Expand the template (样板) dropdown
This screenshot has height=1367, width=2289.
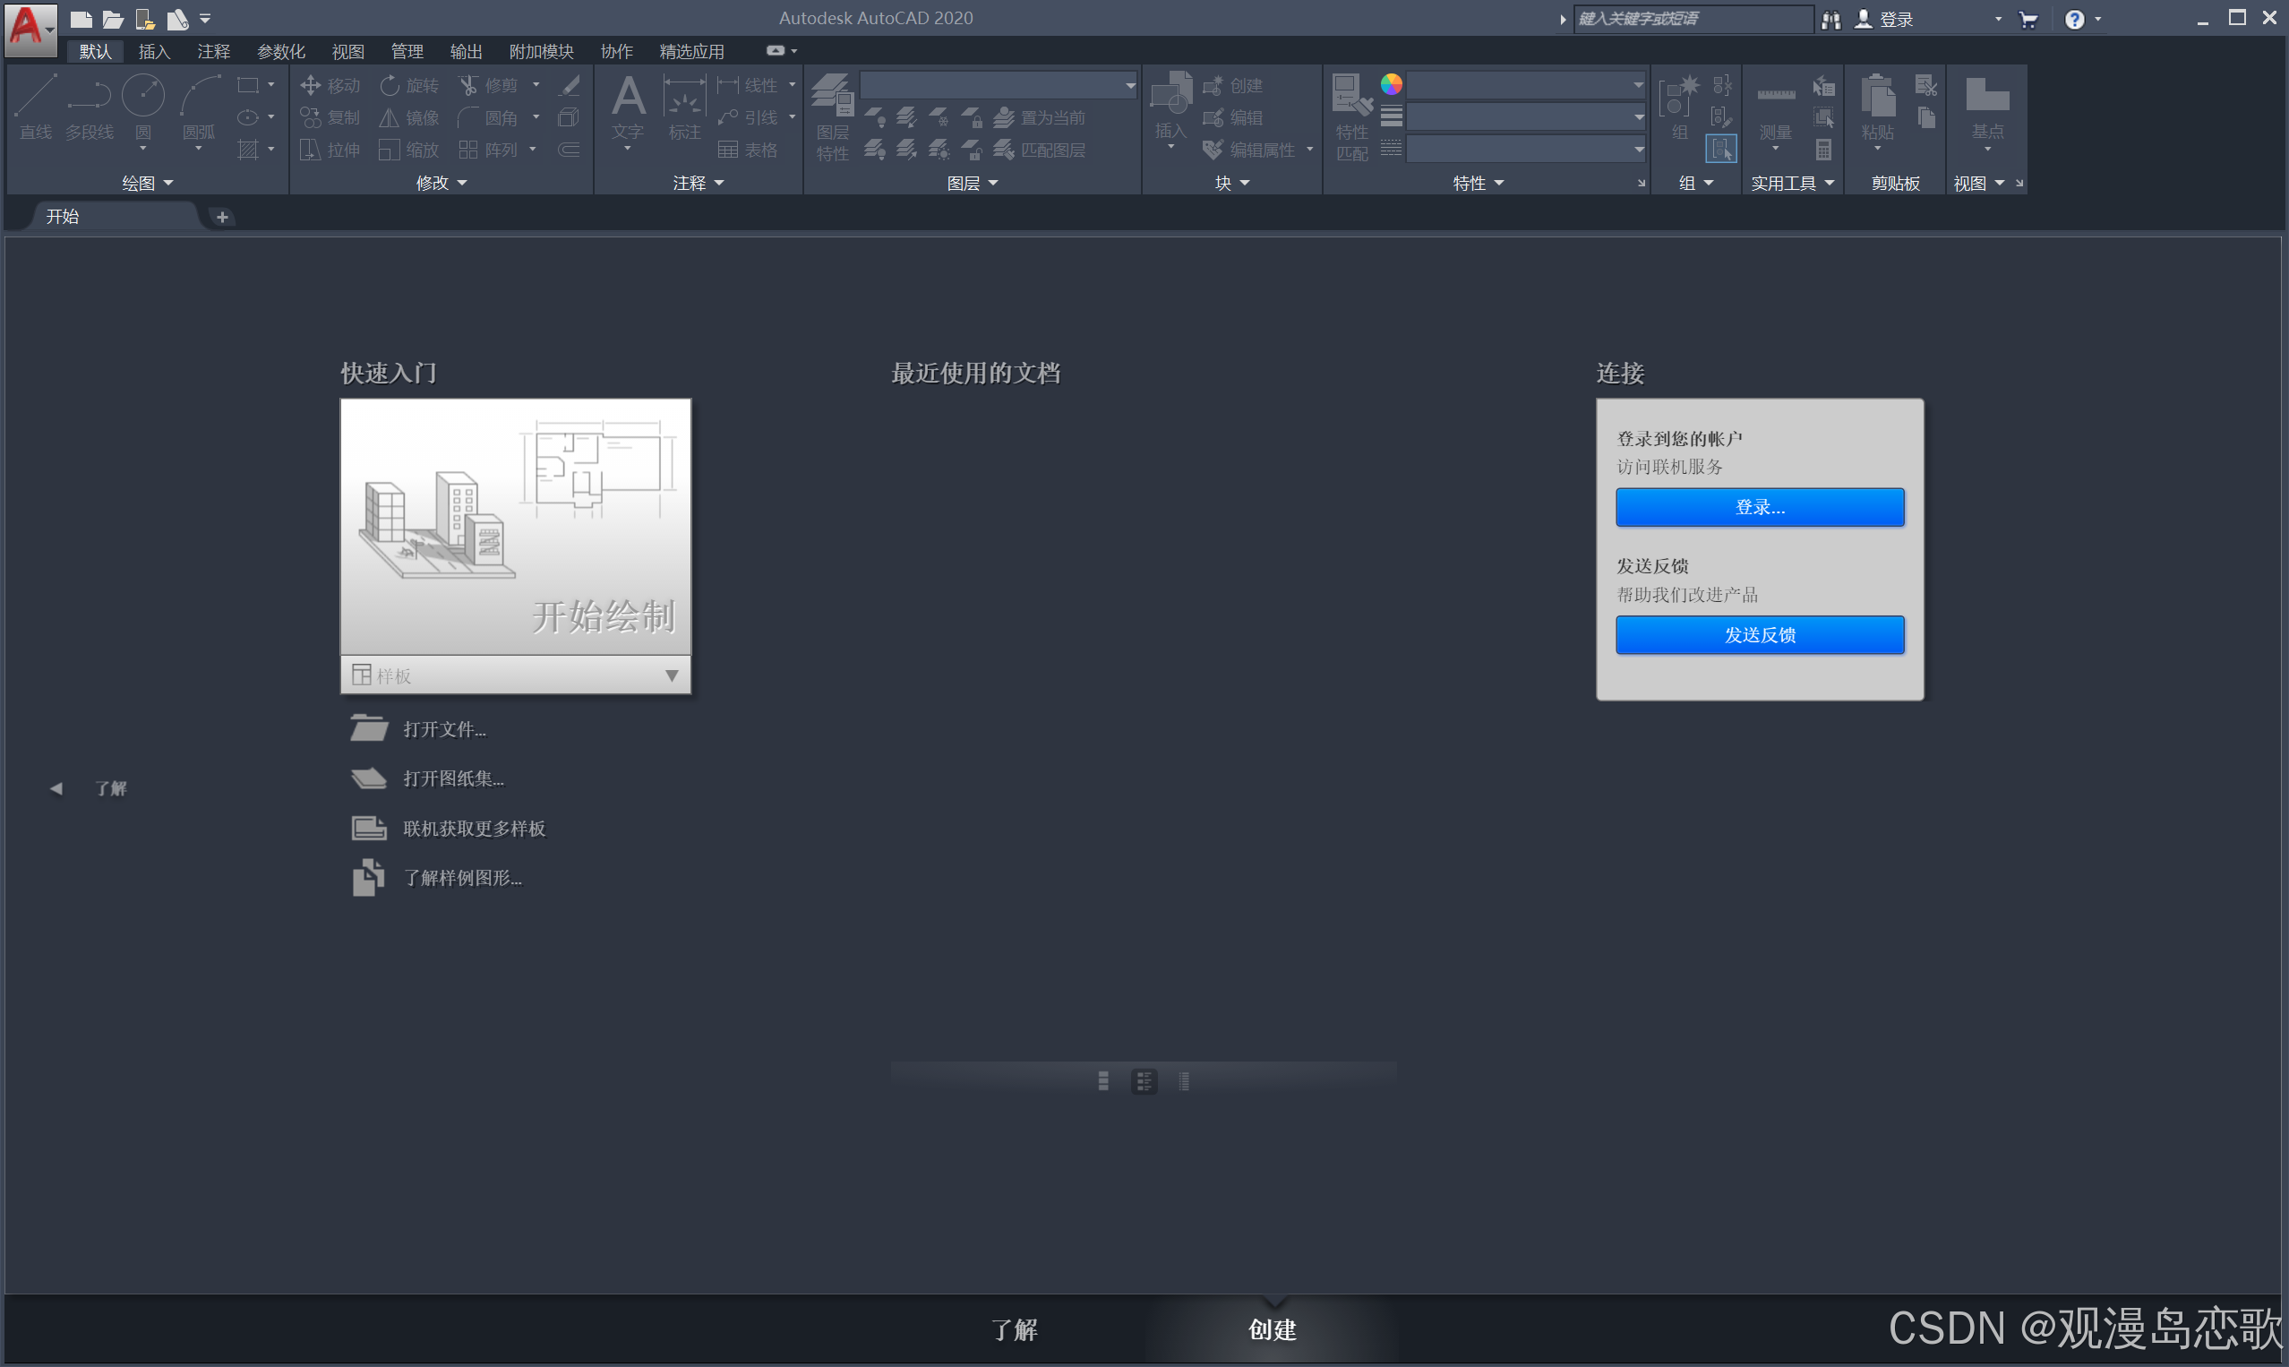pos(672,676)
